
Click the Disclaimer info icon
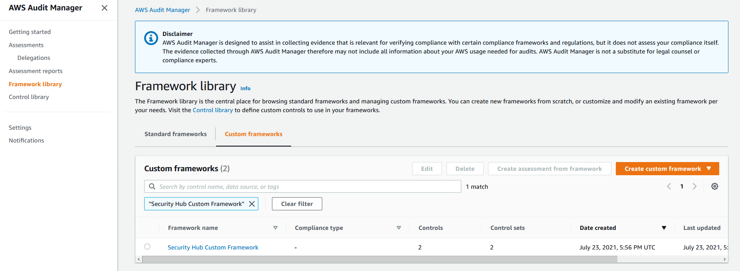(151, 38)
